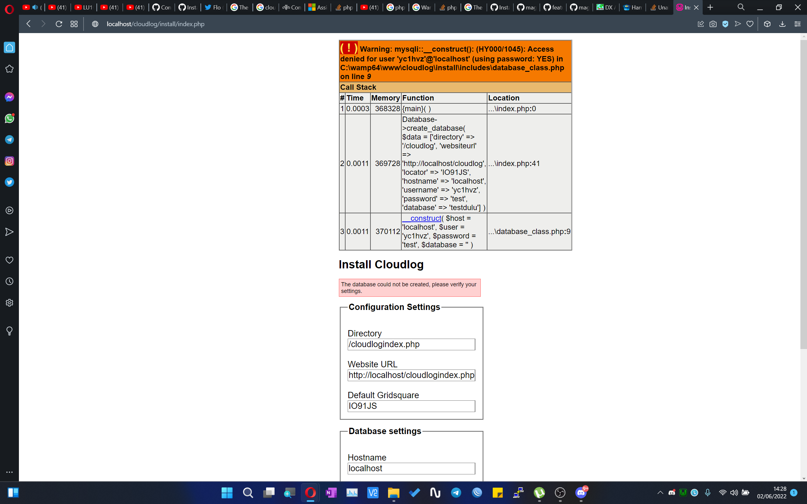Capture a snapshot using the camera icon
Viewport: 807px width, 504px height.
tap(713, 24)
